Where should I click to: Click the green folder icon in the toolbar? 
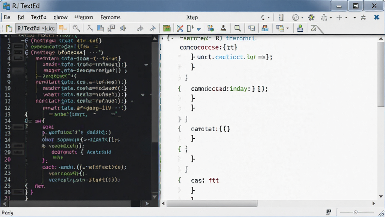pos(167,28)
